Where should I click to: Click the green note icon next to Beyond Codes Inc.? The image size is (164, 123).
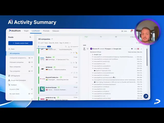click(61, 77)
